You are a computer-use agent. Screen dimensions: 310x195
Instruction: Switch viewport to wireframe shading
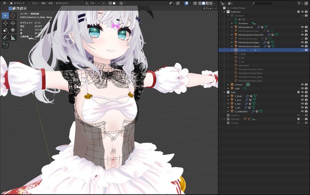(x=200, y=3)
